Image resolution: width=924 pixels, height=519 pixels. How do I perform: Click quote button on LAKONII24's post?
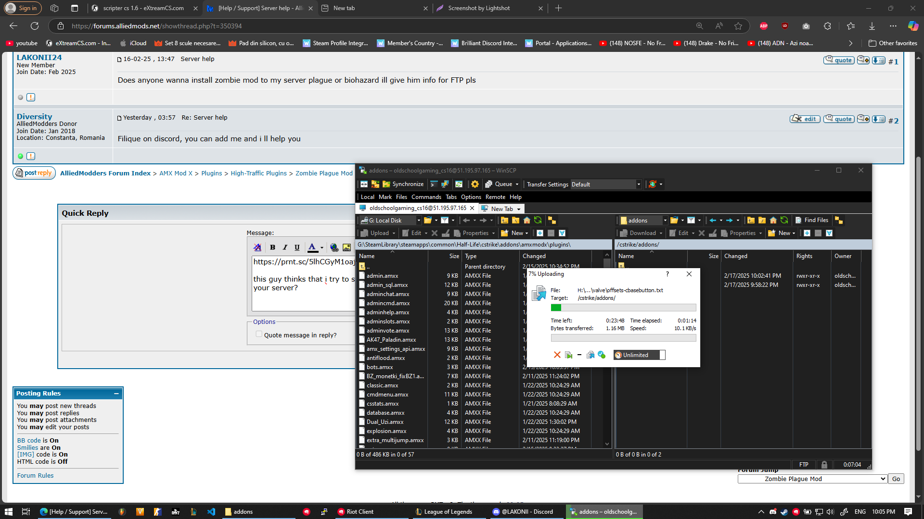tap(839, 60)
